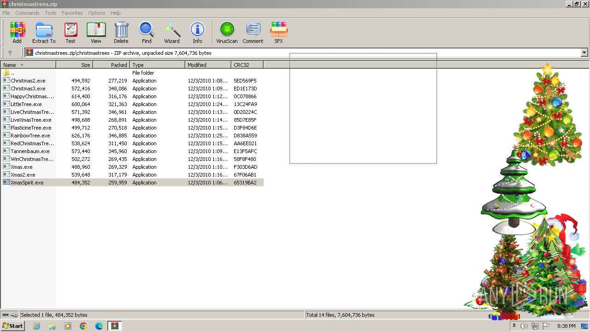This screenshot has width=590, height=332.
Task: Select HappyChristmas file row
Action: click(132, 96)
